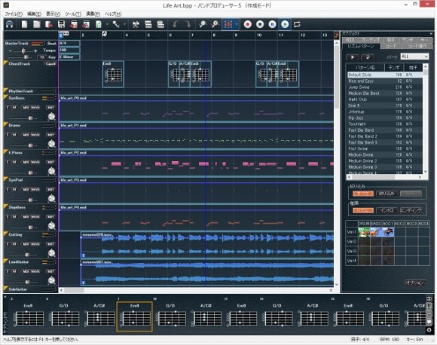Mute the E.Piano track with the M button
437x345 pixels.
click(x=14, y=162)
